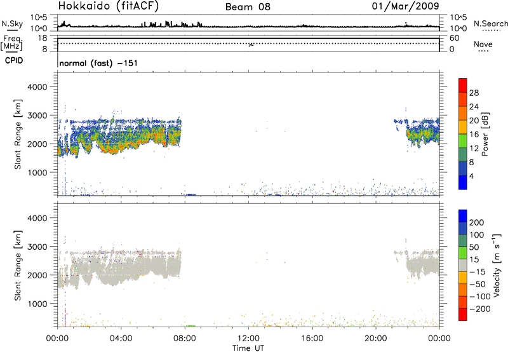Click the "1000" tick on the velocity panel axis
508x352 pixels.
pos(37,304)
